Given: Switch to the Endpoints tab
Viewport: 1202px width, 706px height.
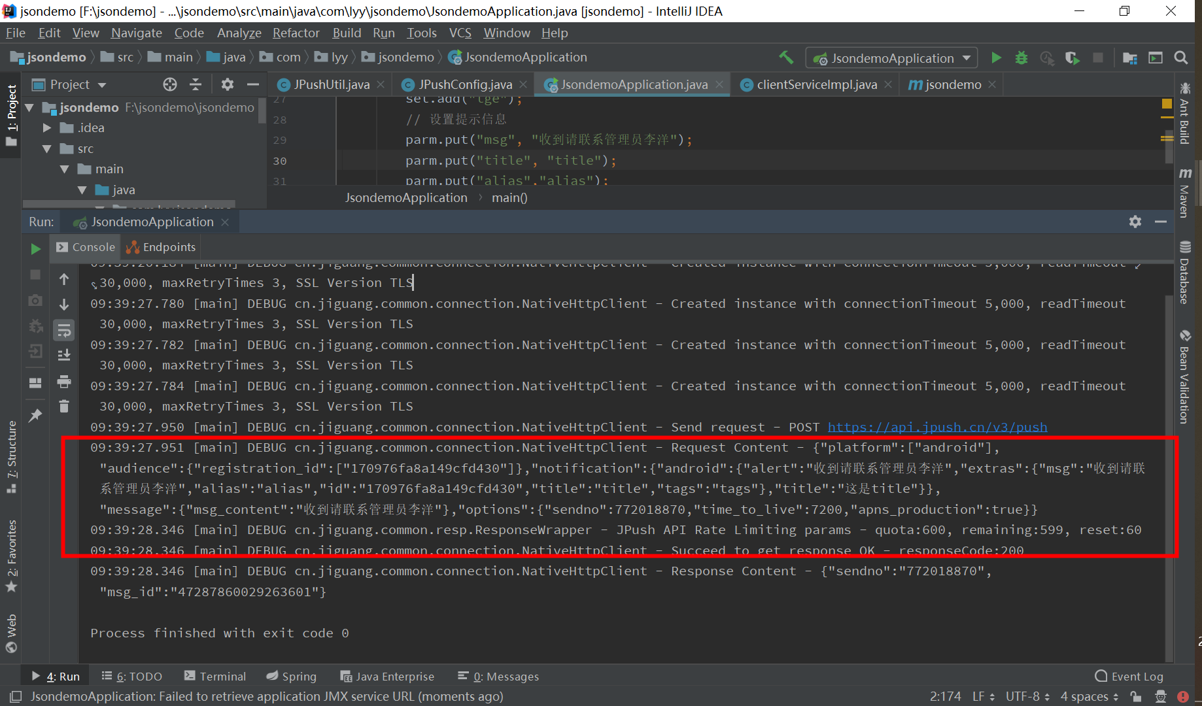Looking at the screenshot, I should coord(161,247).
